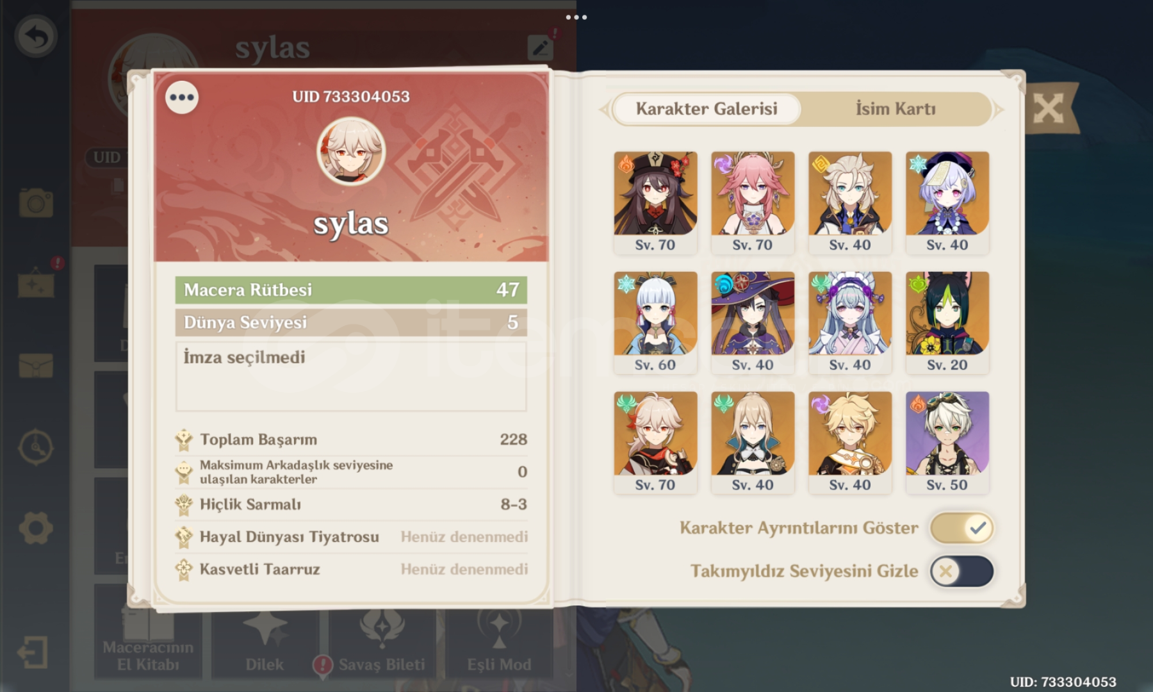
Task: Click the exit door icon
Action: coord(33,652)
